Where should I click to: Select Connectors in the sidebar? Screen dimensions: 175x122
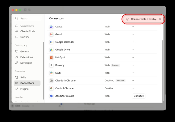pos(27,83)
